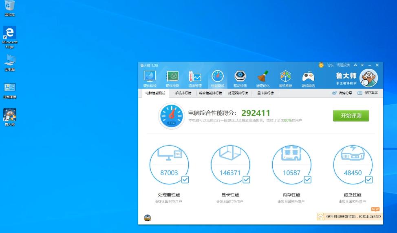Open 温度管理 temperature management
Viewport: 397px width, 233px height.
tap(195, 78)
